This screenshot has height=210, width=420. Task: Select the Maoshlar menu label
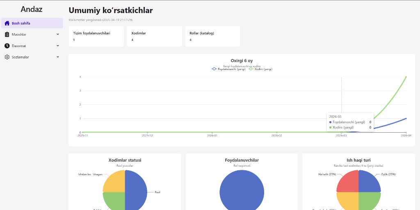19,34
